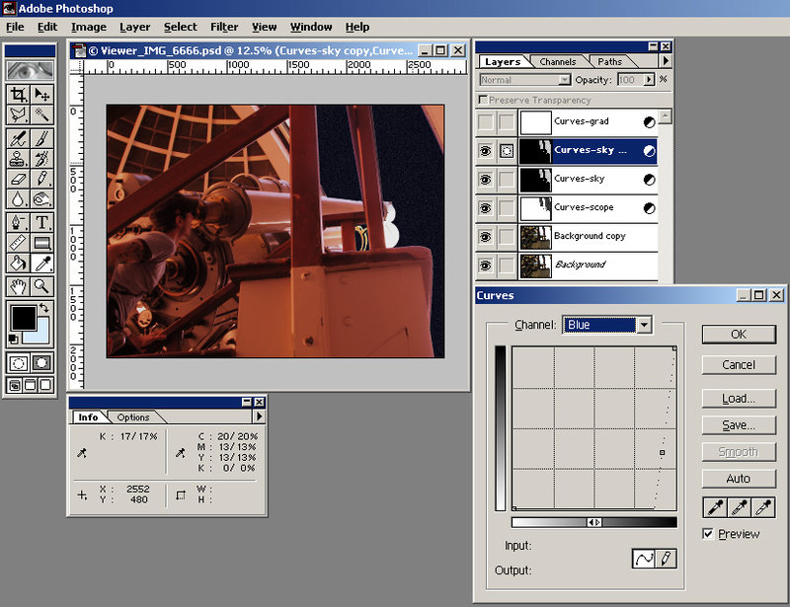Image resolution: width=790 pixels, height=607 pixels.
Task: Select the Eyedropper tool in toolbox
Action: (x=42, y=263)
